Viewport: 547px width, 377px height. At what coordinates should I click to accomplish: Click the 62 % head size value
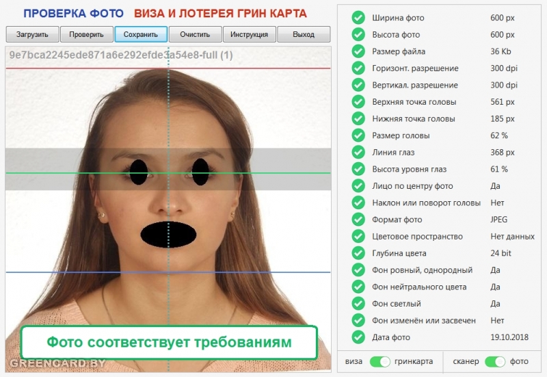(499, 135)
